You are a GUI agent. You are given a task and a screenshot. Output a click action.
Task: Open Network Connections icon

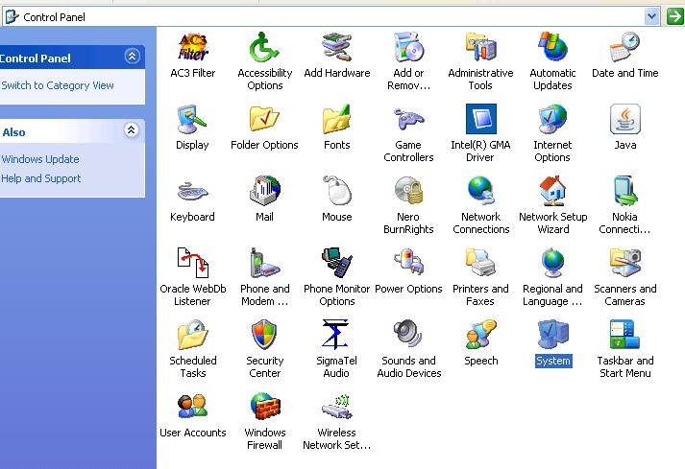(x=481, y=191)
